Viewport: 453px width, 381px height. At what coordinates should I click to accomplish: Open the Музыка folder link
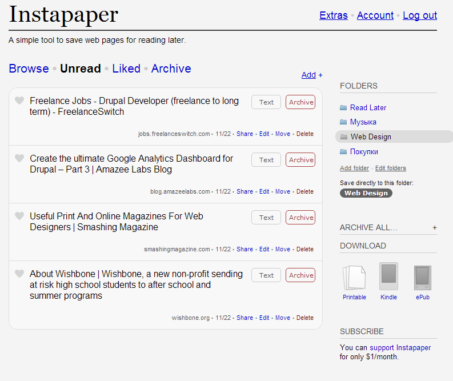[363, 122]
